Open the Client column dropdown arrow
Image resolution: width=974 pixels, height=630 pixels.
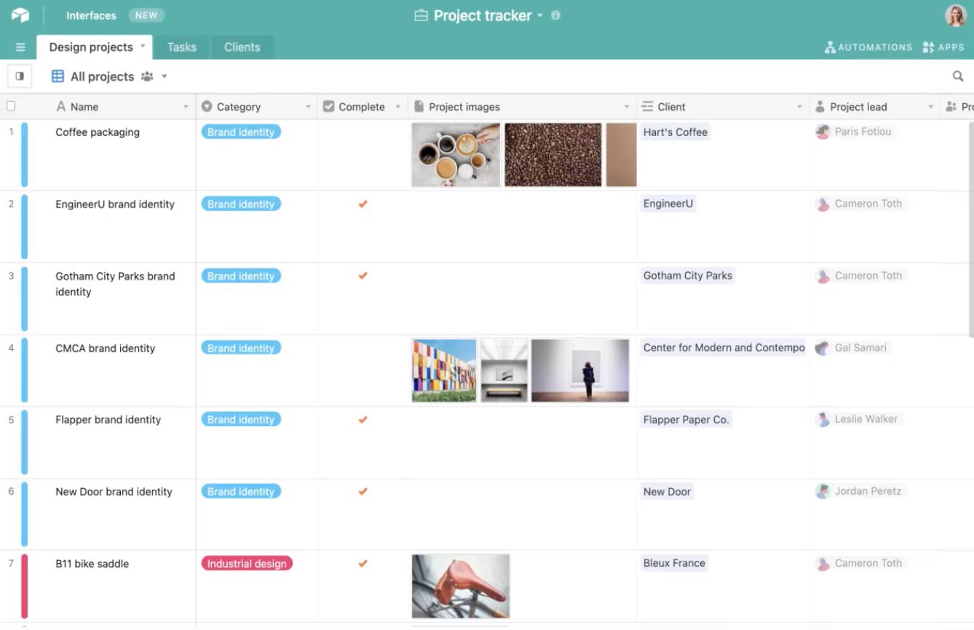(800, 108)
